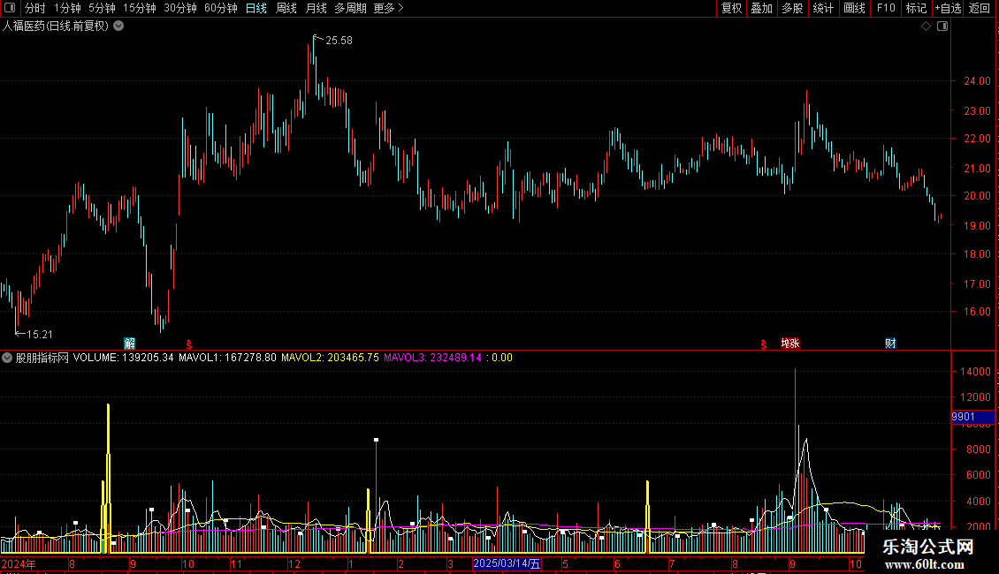This screenshot has width=999, height=574.
Task: Click the red S marker near August 2025
Action: coord(764,344)
